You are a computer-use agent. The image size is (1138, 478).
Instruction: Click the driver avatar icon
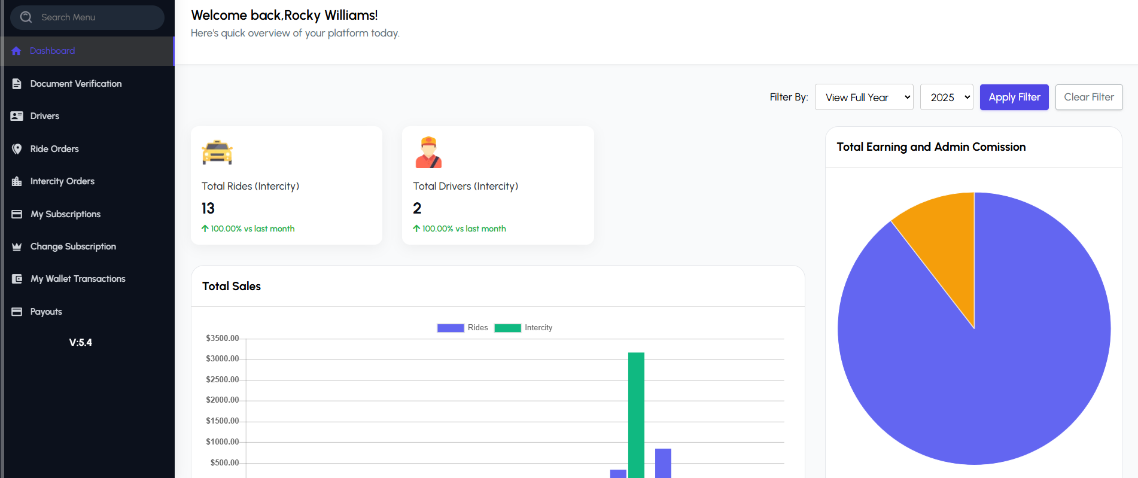tap(428, 153)
